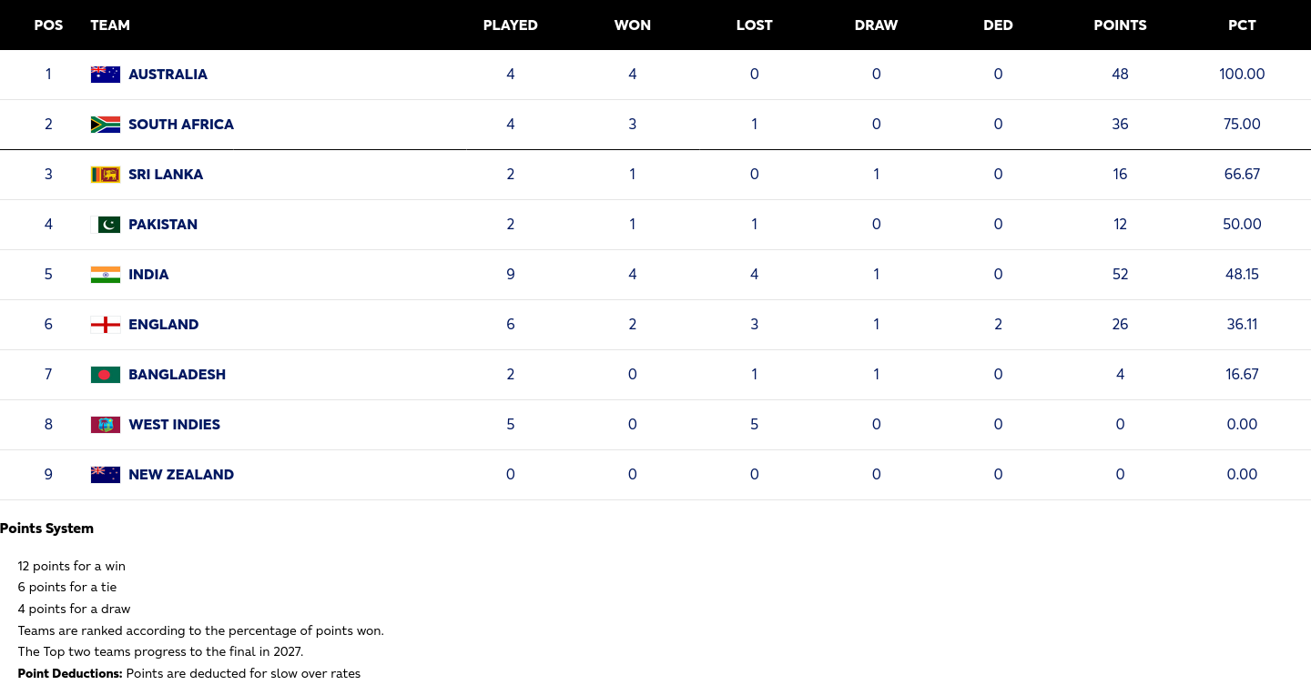Click the Sri Lanka flag icon

[106, 175]
